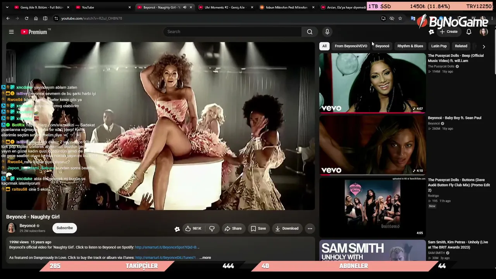Open Sam Smith Unholy video thumbnail
Image resolution: width=496 pixels, height=279 pixels.
(372, 250)
